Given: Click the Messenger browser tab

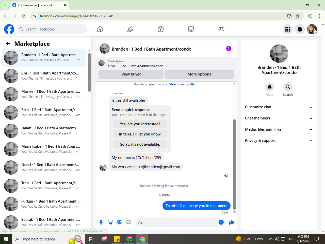Looking at the screenshot, I should coord(39,5).
